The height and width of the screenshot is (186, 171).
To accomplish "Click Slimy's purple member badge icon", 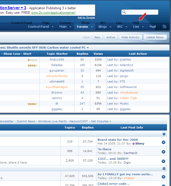I will click(134, 144).
